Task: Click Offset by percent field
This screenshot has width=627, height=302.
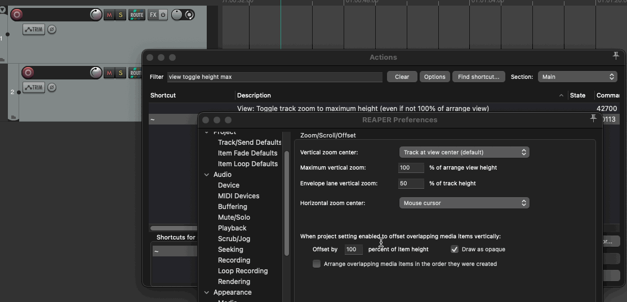Action: (x=353, y=249)
